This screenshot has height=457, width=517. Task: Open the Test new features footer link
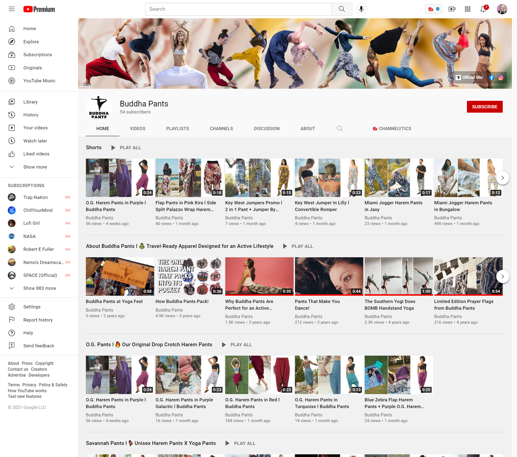point(25,396)
